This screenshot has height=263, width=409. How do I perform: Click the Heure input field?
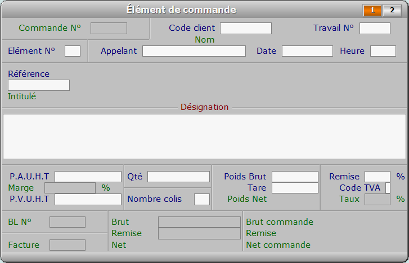tap(383, 51)
